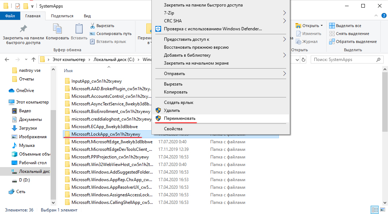This screenshot has width=388, height=214.
Task: Click the Вставить clipboard icon
Action: (x=79, y=29)
